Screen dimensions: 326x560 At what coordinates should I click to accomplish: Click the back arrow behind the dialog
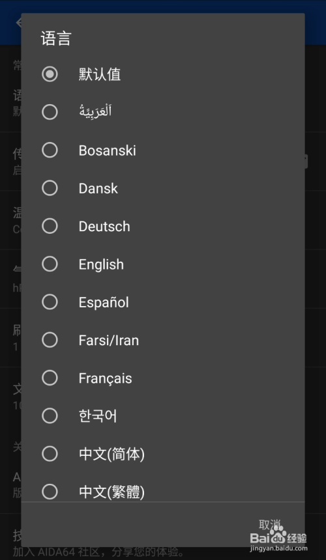(19, 22)
